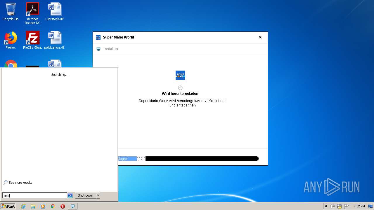Click the 'Super Mario World wird heruntergeladen' description
374x210 pixels.
[183, 103]
